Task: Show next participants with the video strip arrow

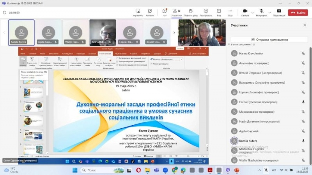Action: (174, 33)
